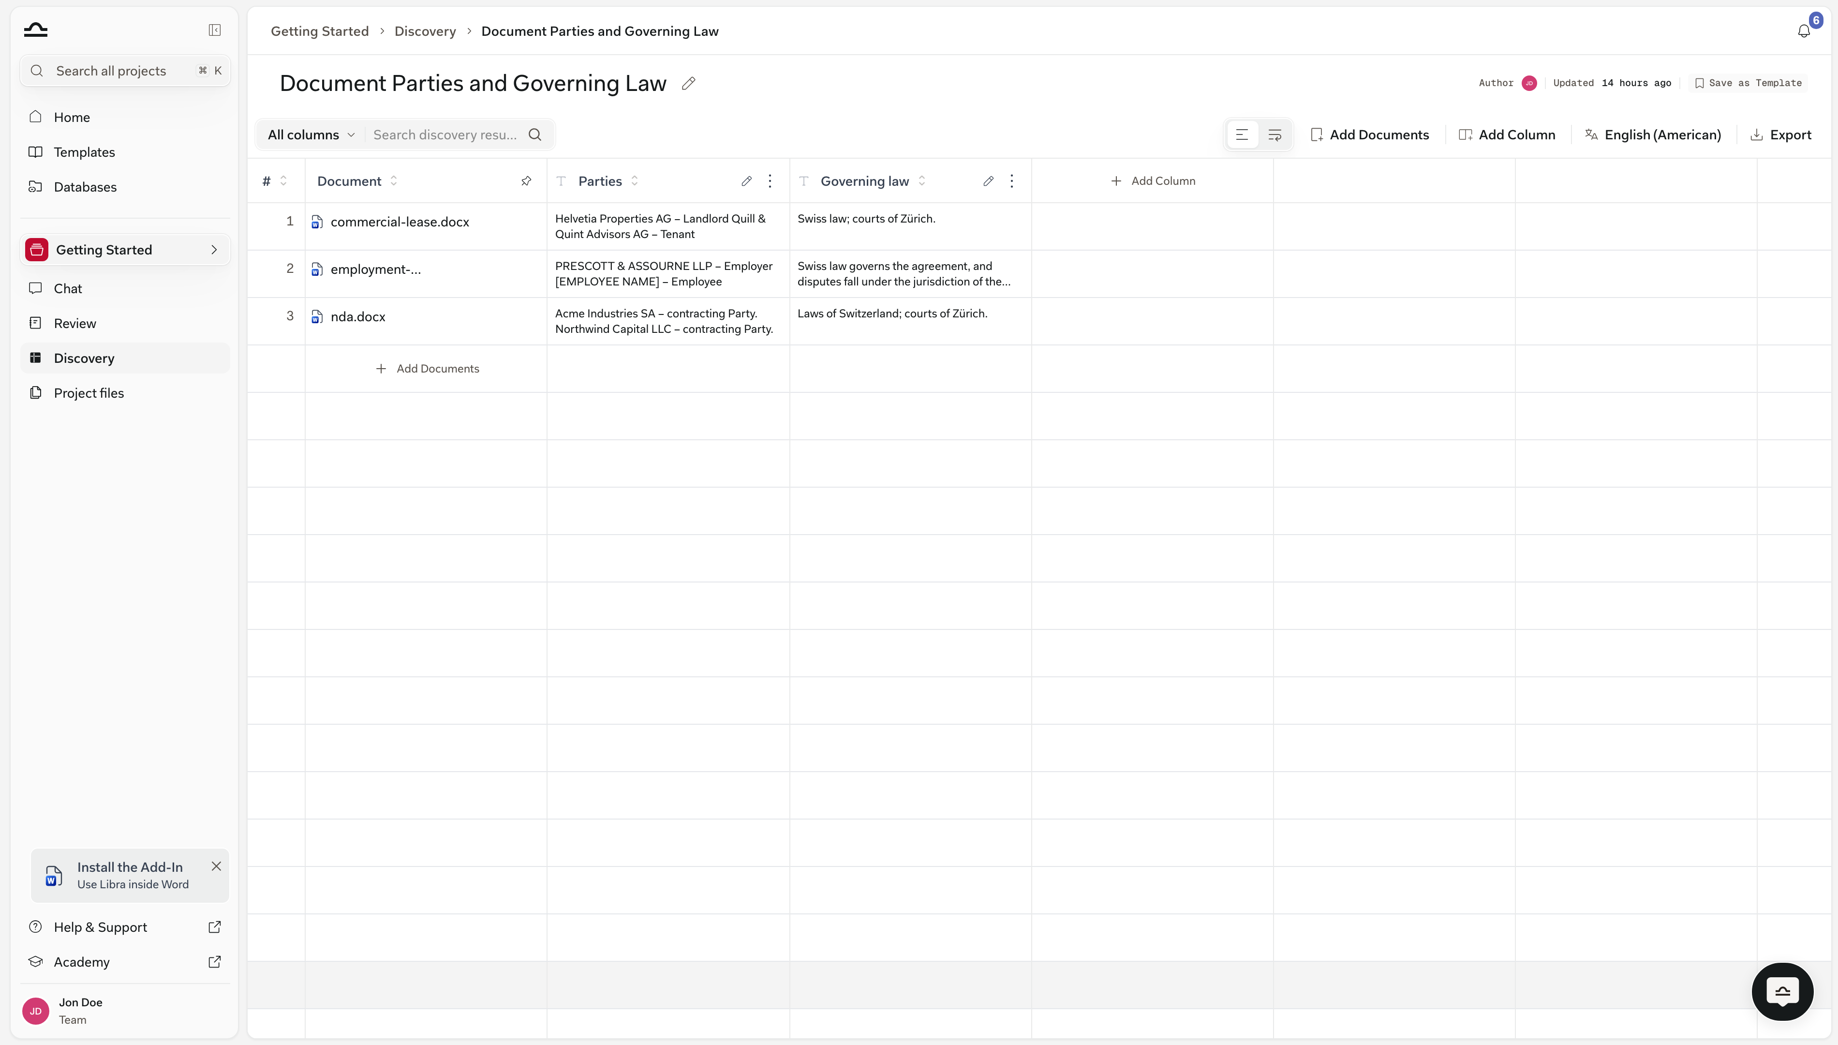
Task: Click Add Documents row below the table
Action: pos(427,368)
